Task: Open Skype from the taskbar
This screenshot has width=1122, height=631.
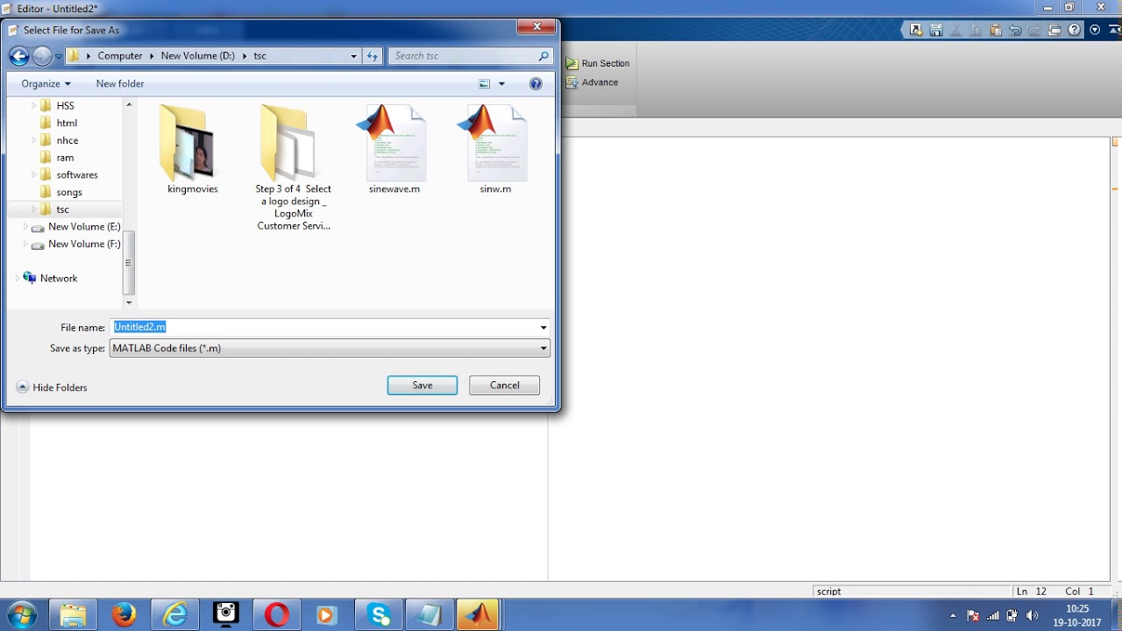Action: (x=379, y=615)
